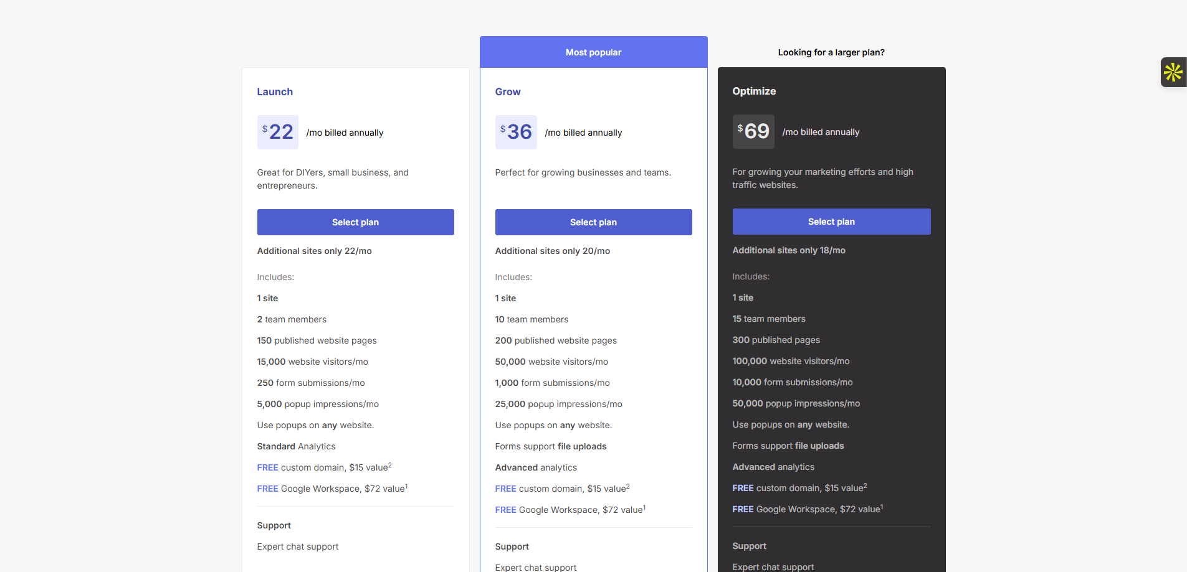Click the Optimize plan heading
The width and height of the screenshot is (1187, 572).
754,91
